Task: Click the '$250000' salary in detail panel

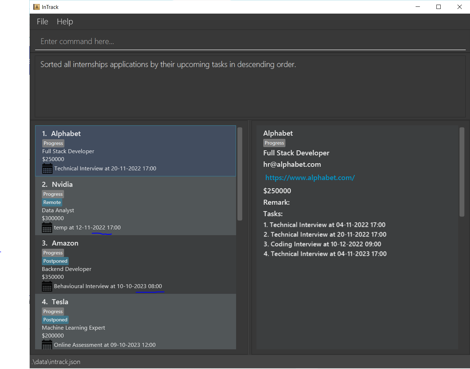Action: pos(277,191)
